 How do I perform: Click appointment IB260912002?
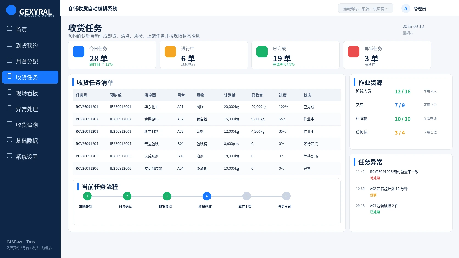121,119
